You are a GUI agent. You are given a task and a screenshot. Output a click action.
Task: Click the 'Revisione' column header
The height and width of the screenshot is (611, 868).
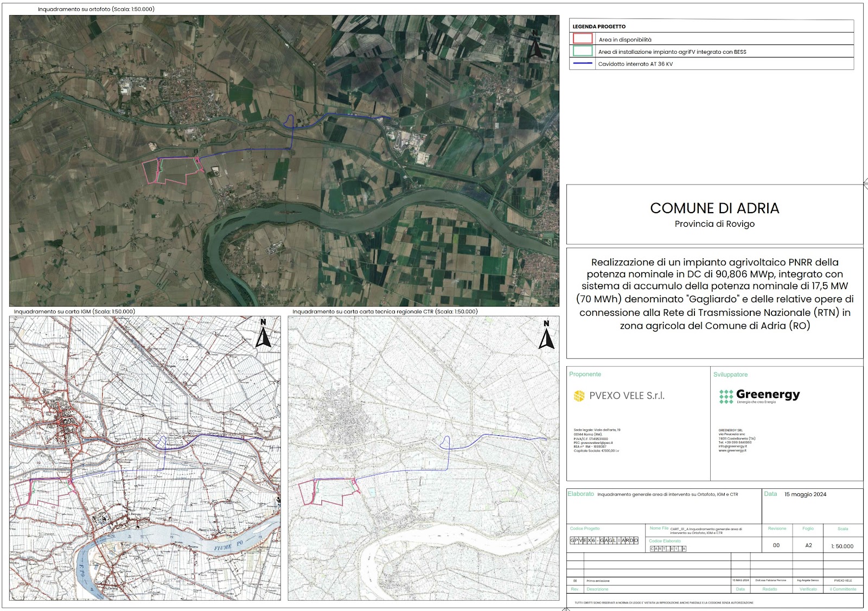pyautogui.click(x=777, y=529)
